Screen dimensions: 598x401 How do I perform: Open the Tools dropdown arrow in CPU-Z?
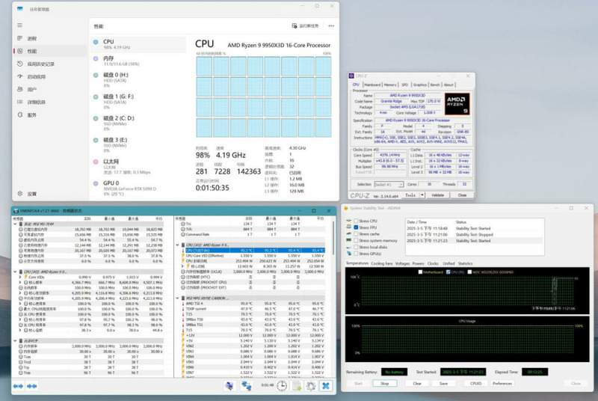pyautogui.click(x=422, y=195)
